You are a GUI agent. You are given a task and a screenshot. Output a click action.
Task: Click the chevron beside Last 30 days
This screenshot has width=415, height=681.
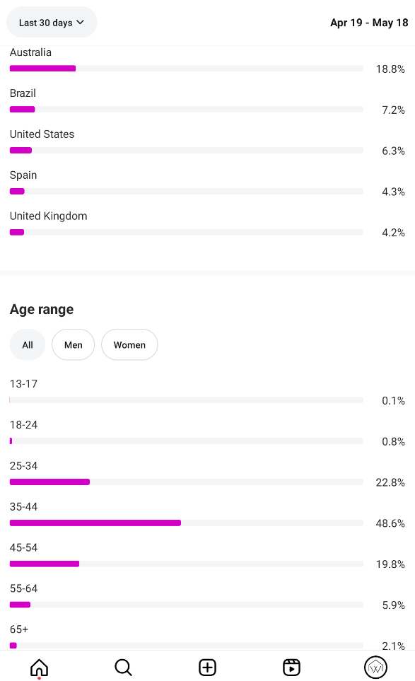click(x=81, y=22)
